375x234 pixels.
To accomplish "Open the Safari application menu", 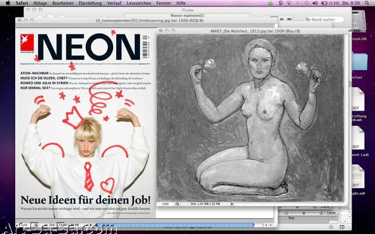I will (x=22, y=3).
